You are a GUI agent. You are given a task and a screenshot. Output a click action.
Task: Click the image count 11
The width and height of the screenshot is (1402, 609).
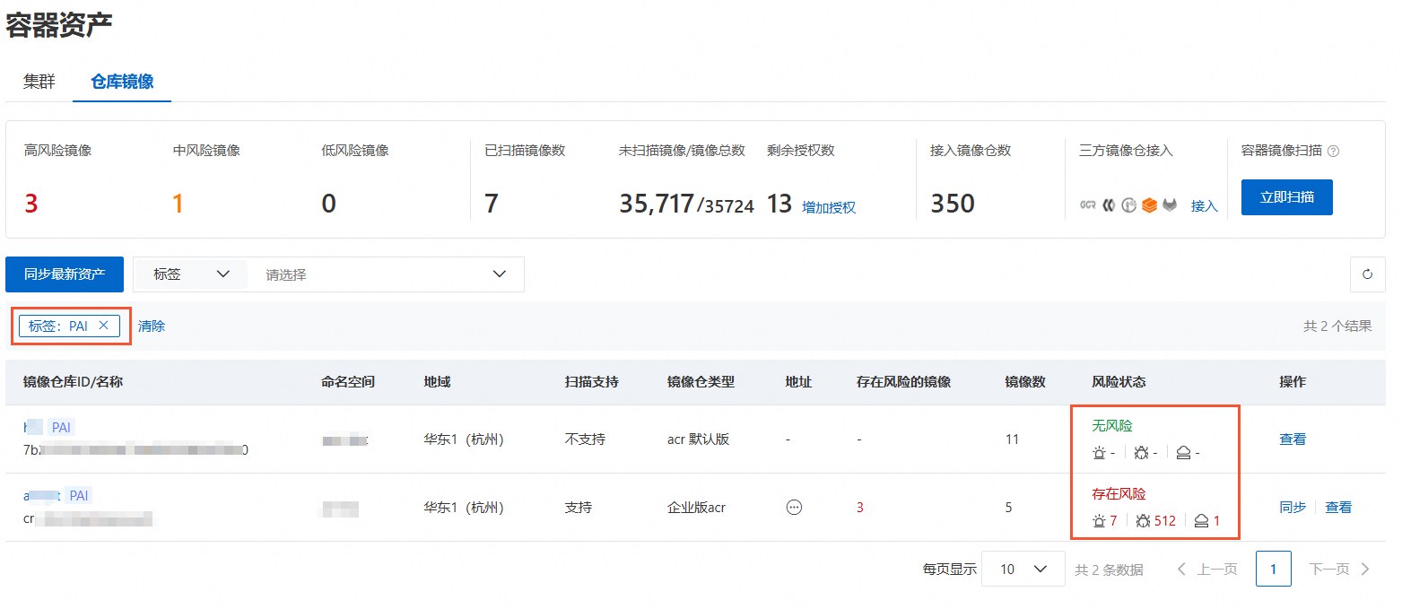tap(1012, 439)
